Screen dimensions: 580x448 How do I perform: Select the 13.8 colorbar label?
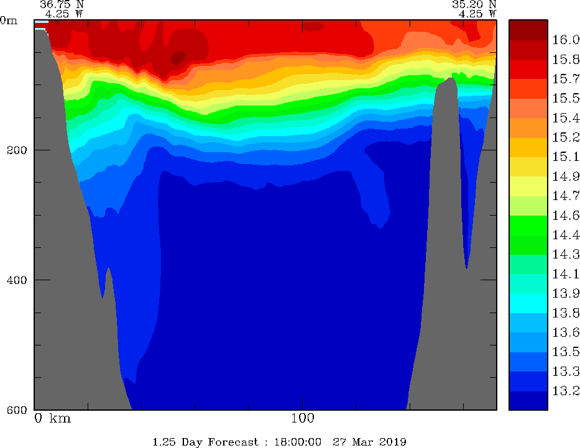(x=566, y=313)
